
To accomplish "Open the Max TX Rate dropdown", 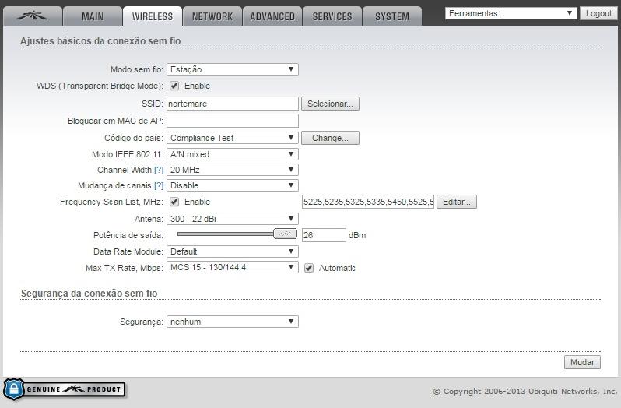I will pos(233,267).
